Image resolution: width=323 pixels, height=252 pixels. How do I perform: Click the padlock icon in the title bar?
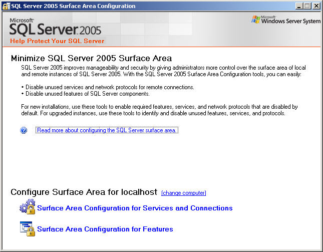pyautogui.click(x=6, y=6)
